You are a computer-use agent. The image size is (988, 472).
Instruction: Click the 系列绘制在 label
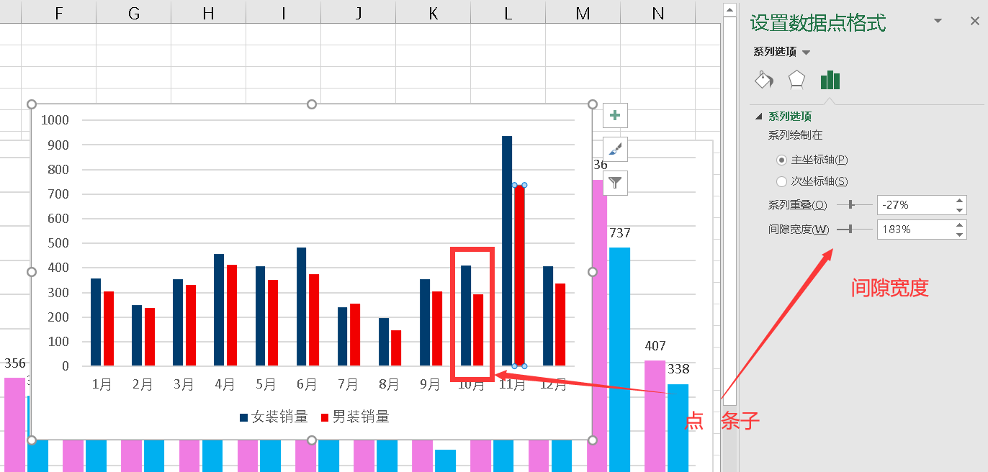tap(796, 135)
